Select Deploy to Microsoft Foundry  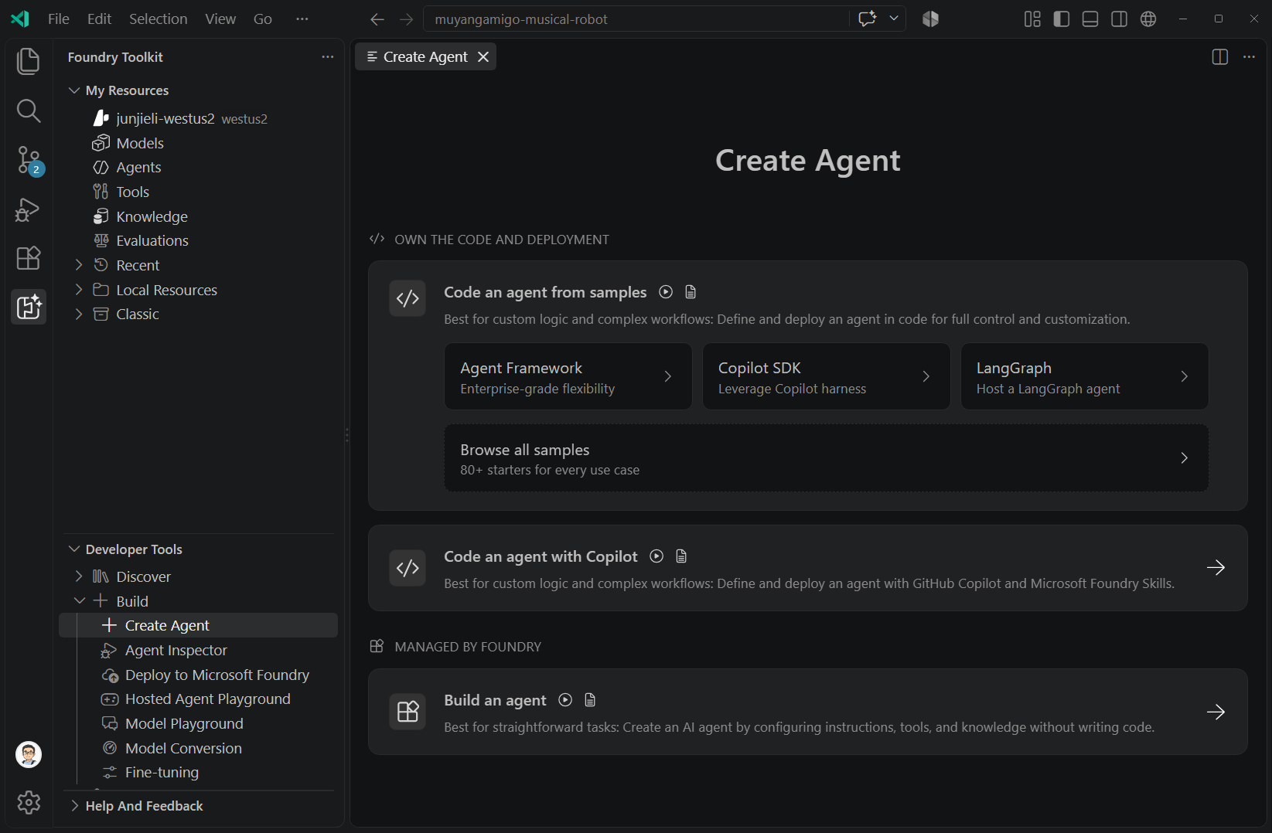(199, 675)
